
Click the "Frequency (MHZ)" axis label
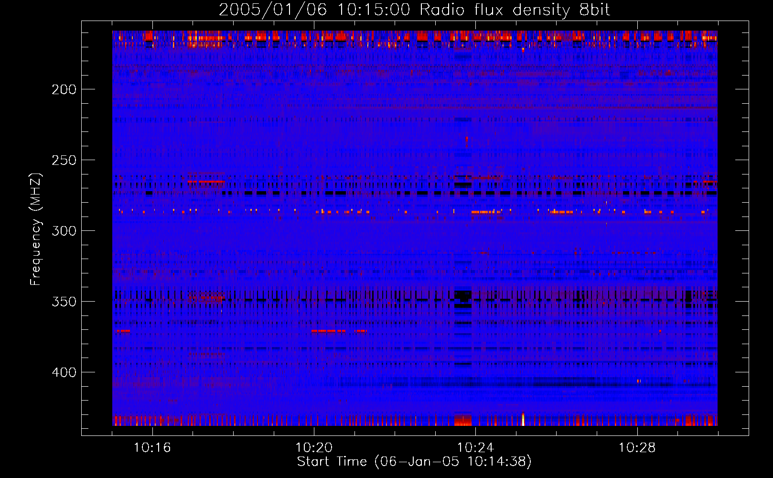36,229
